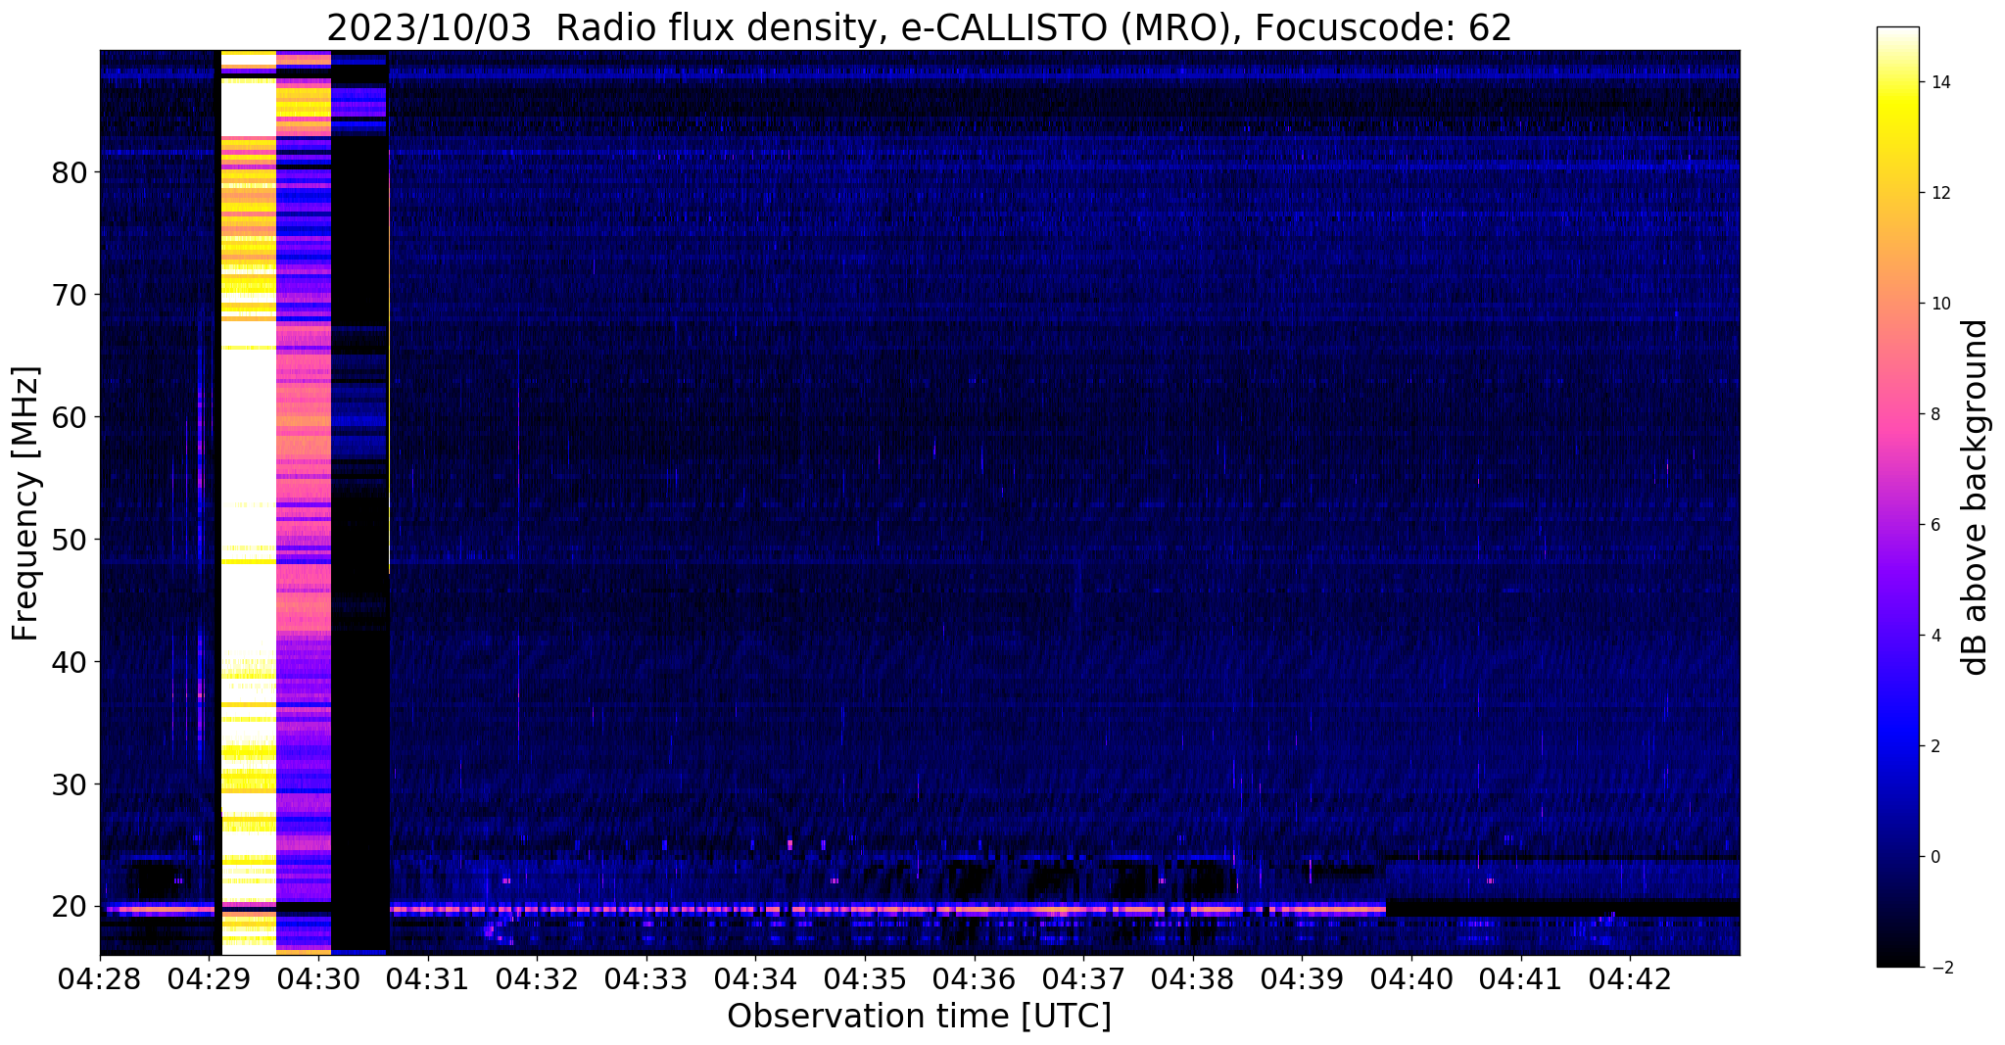Click the 04:28 time tick label
The width and height of the screenshot is (2005, 1045).
[x=100, y=979]
